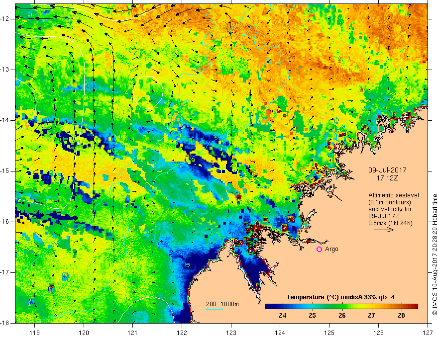Click longitude axis label '122'
The image size is (438, 338).
click(182, 333)
